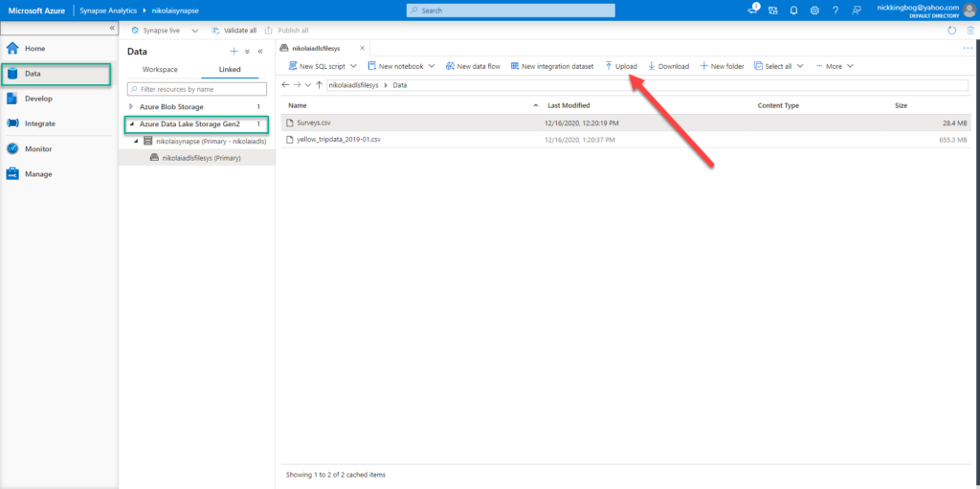Image resolution: width=980 pixels, height=489 pixels.
Task: Click Publish all
Action: [x=287, y=30]
